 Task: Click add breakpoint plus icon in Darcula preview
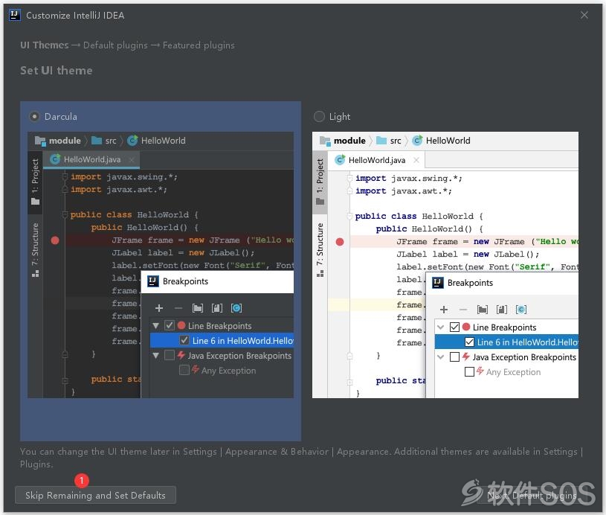click(x=159, y=308)
